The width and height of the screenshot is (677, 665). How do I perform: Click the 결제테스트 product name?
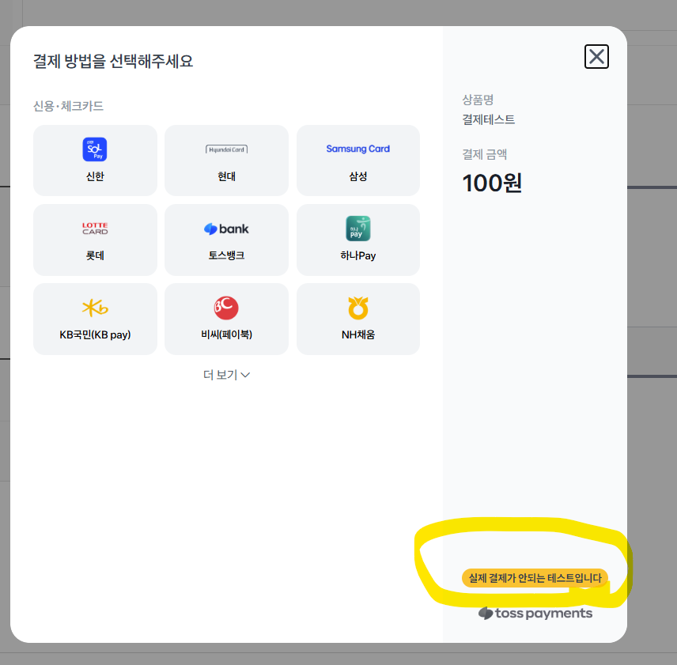pos(489,119)
